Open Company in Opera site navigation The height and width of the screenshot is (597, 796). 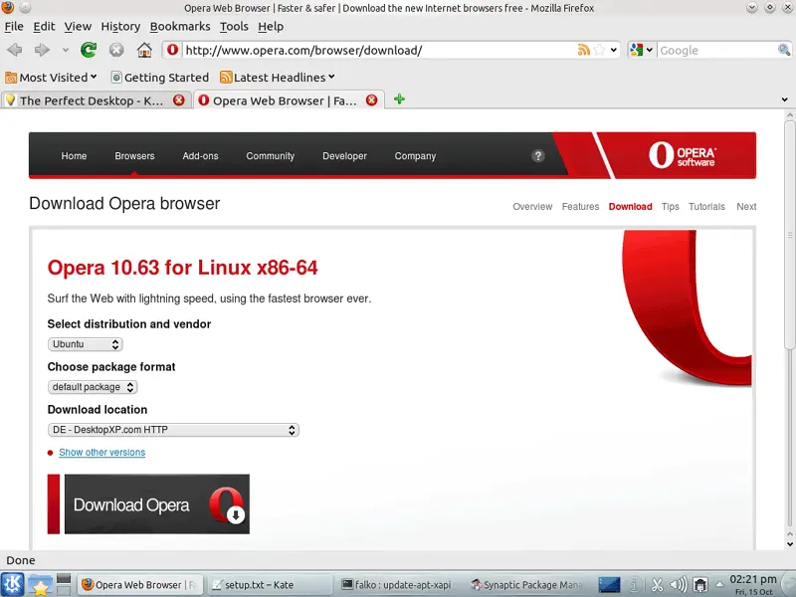415,156
